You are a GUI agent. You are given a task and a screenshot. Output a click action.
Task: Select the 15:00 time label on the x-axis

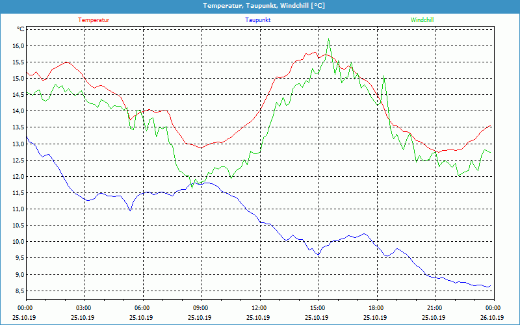click(x=318, y=308)
